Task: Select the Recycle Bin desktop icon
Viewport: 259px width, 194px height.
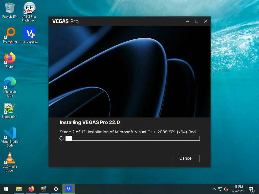Action: [x=10, y=11]
